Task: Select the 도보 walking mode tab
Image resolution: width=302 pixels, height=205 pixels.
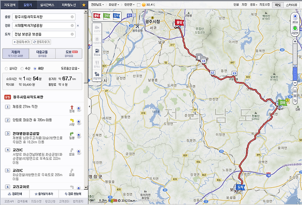Action: pos(69,54)
